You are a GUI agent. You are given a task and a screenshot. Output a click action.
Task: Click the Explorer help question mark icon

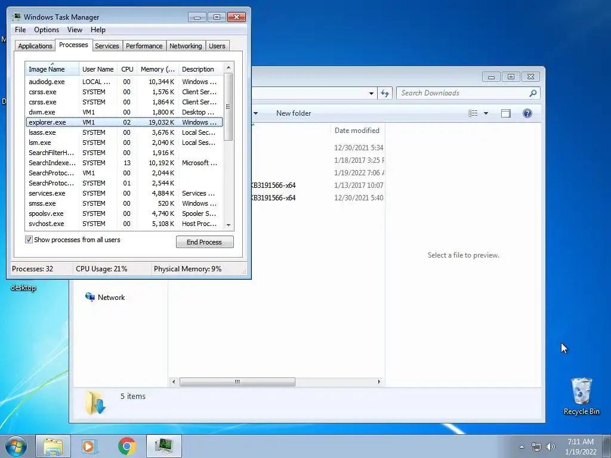527,113
